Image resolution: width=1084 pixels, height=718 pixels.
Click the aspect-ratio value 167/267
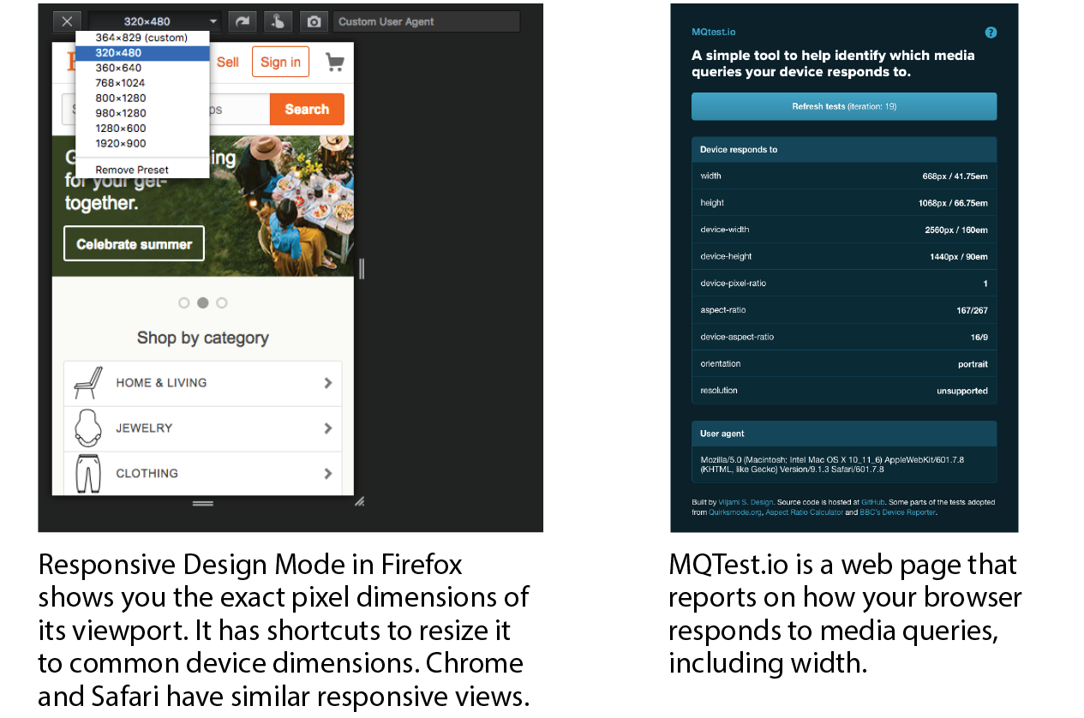tap(972, 310)
